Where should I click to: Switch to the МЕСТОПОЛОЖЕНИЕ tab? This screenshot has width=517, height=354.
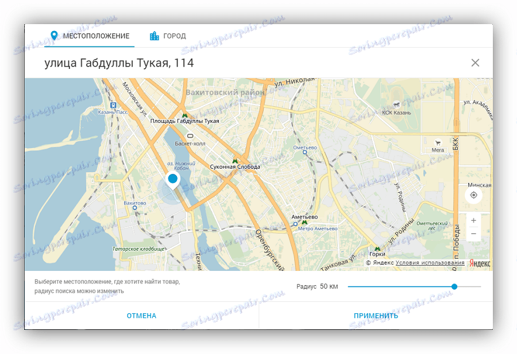tap(90, 36)
